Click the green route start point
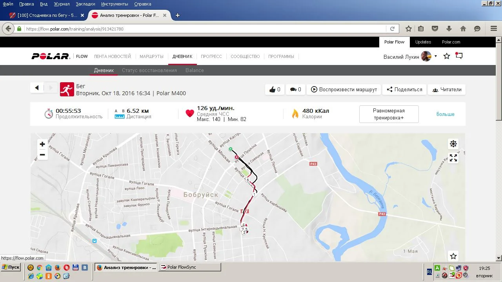 (x=231, y=149)
